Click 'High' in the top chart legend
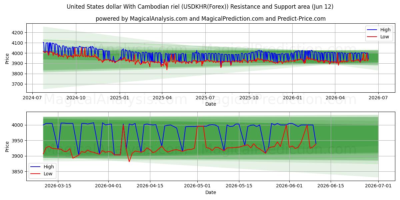 click(x=385, y=30)
